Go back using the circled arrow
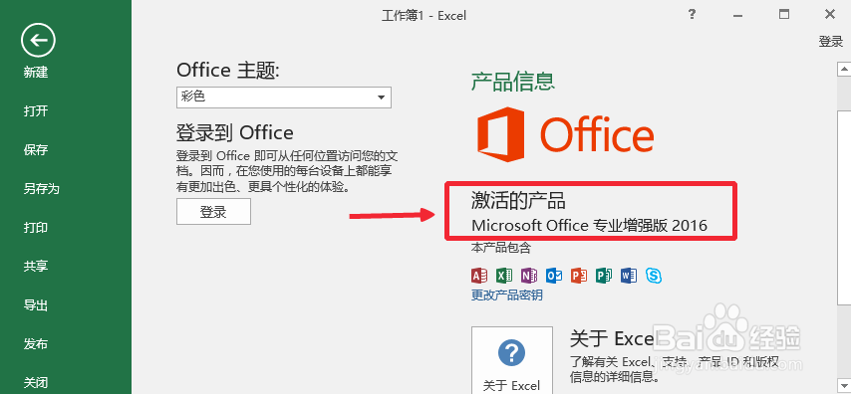Viewport: 851px width, 394px height. click(x=38, y=40)
